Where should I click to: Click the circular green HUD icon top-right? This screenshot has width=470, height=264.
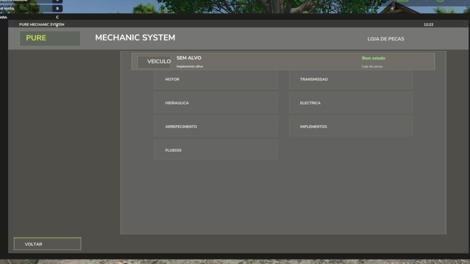[441, 1]
